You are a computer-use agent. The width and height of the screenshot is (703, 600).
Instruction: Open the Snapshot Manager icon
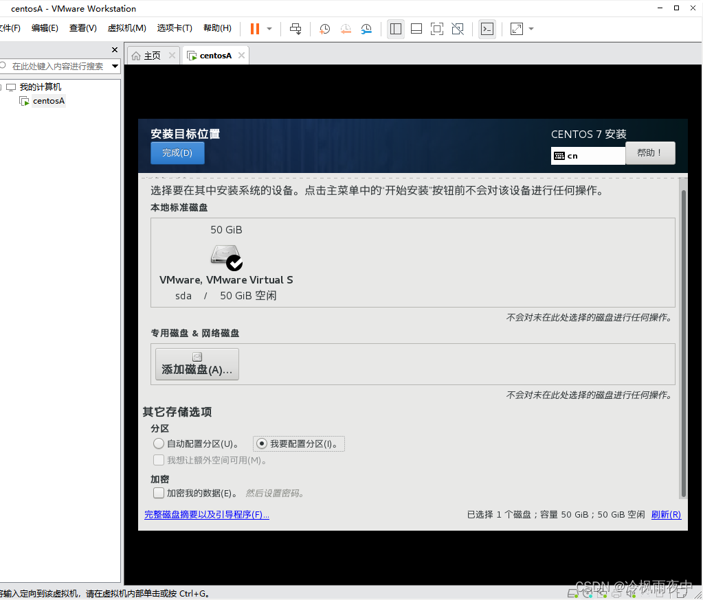[x=366, y=29]
